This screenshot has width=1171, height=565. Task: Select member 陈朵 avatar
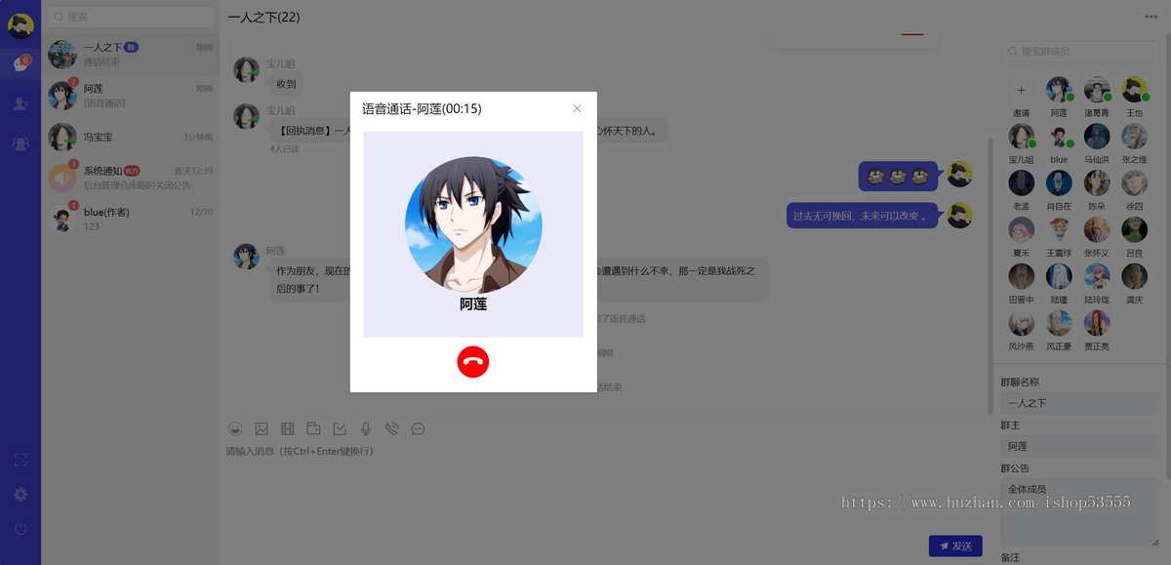[x=1097, y=183]
